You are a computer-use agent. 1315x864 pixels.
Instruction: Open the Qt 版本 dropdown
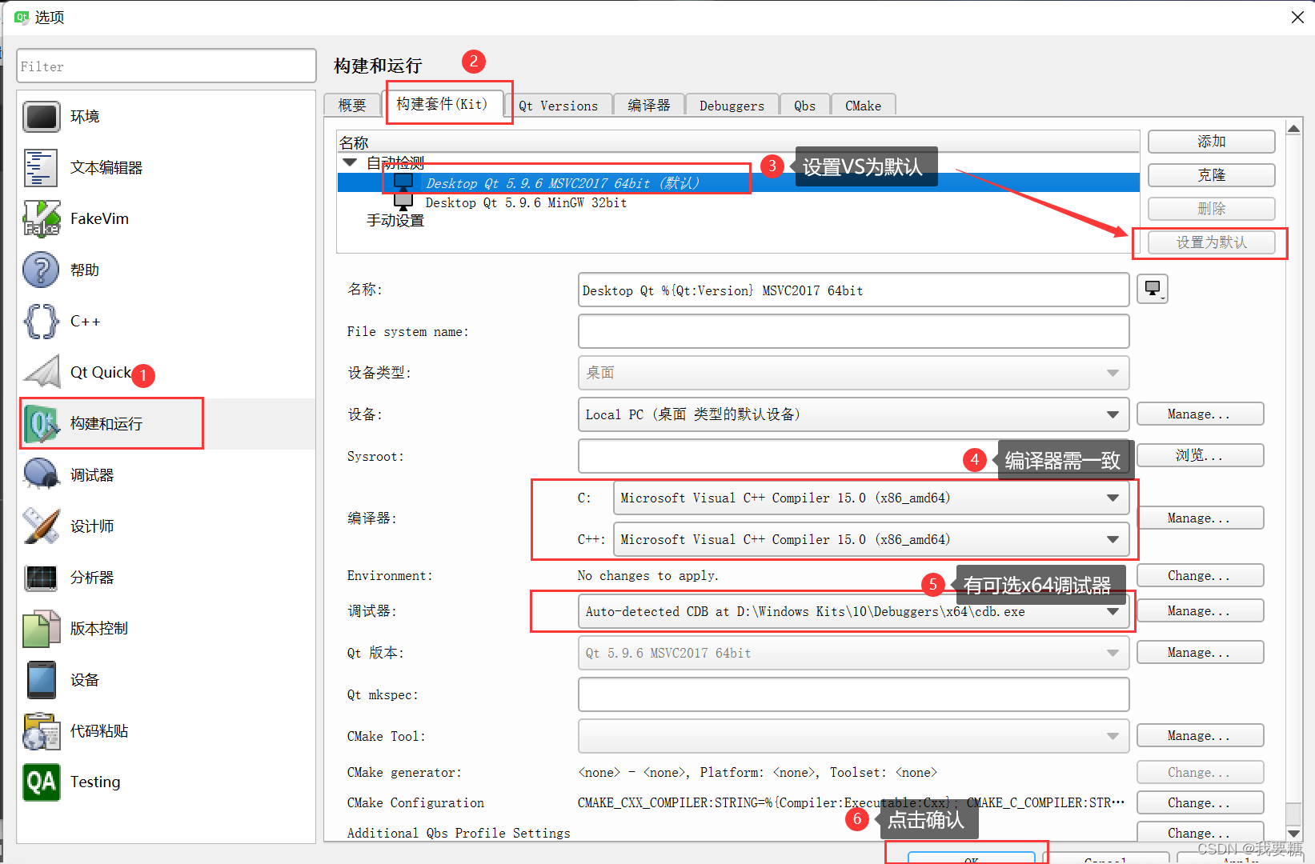point(853,653)
